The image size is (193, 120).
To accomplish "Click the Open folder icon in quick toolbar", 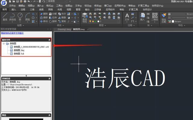I will [x=14, y=1].
